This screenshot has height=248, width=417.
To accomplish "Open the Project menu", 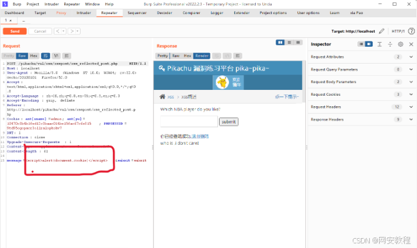I will pos(33,4).
